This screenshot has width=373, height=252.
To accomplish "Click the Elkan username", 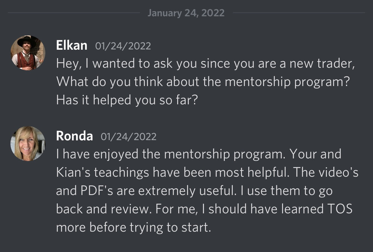I will pyautogui.click(x=71, y=46).
